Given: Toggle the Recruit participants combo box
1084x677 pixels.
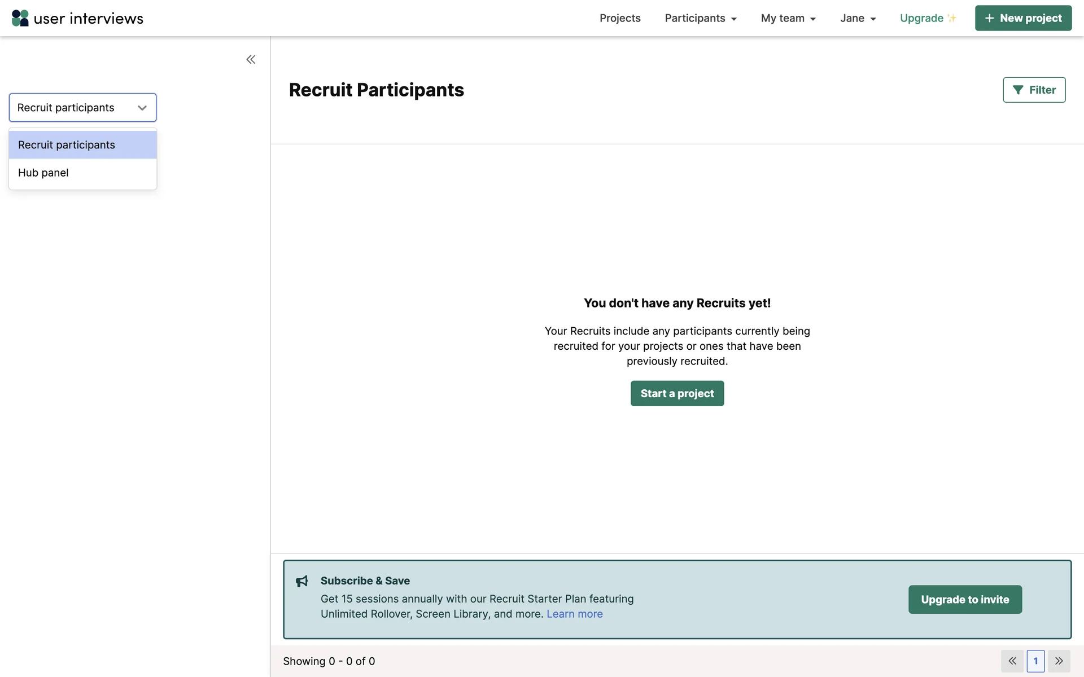Looking at the screenshot, I should [x=82, y=107].
